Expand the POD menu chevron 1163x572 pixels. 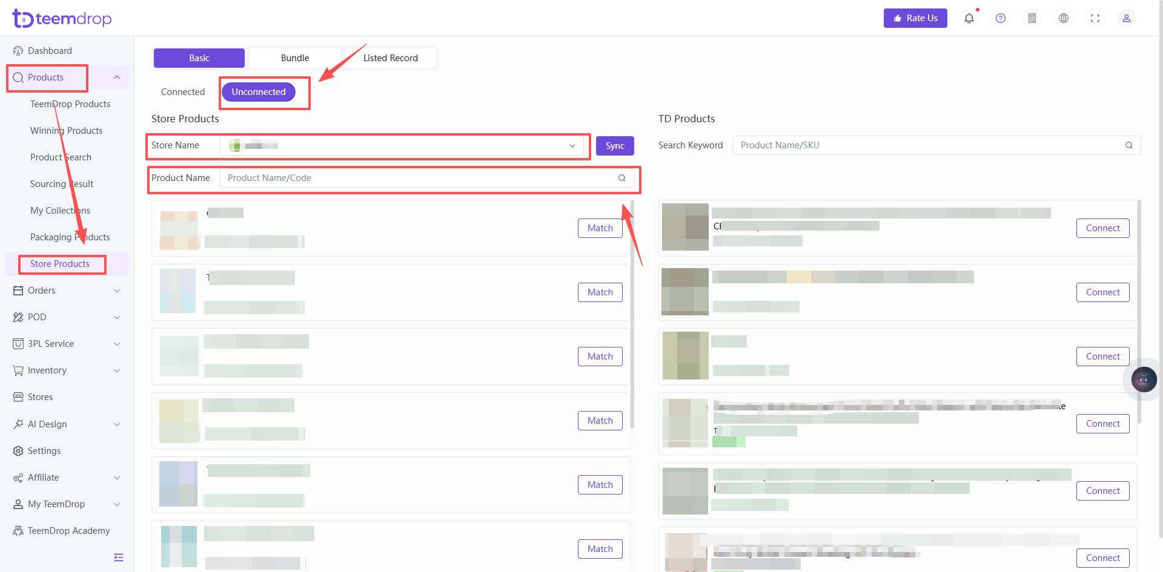(x=117, y=317)
